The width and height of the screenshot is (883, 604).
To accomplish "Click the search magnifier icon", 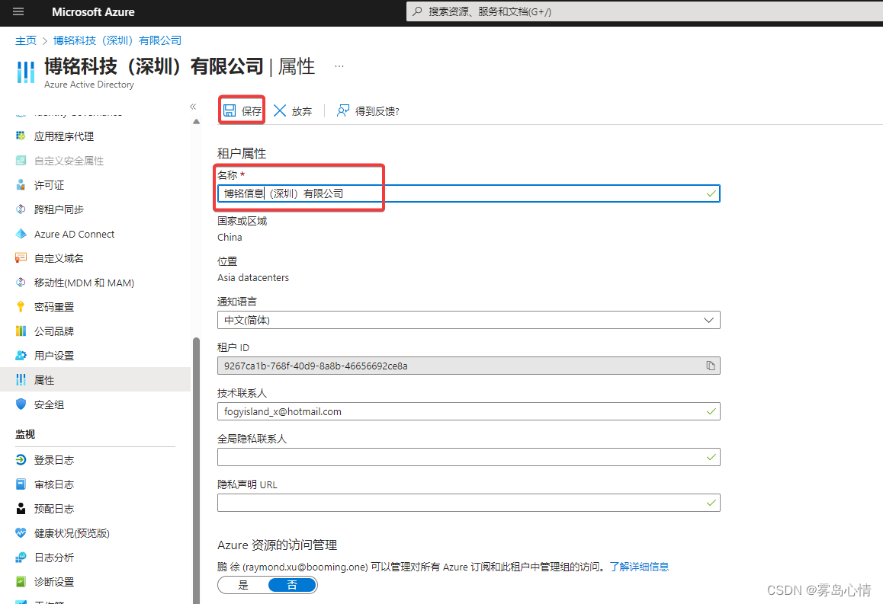I will [417, 11].
